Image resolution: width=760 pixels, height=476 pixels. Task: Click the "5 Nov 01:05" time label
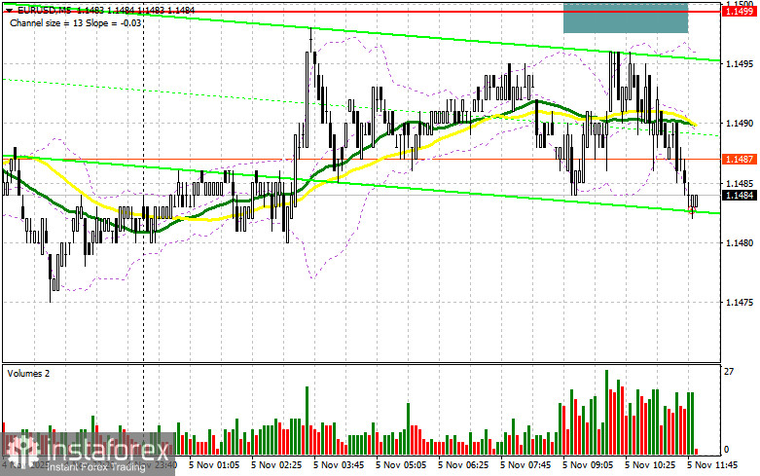[214, 465]
